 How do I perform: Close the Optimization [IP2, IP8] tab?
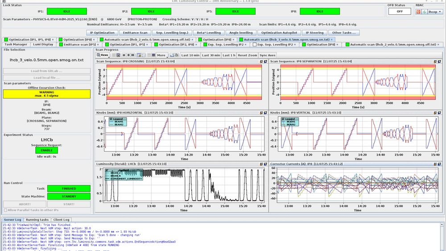point(196,45)
